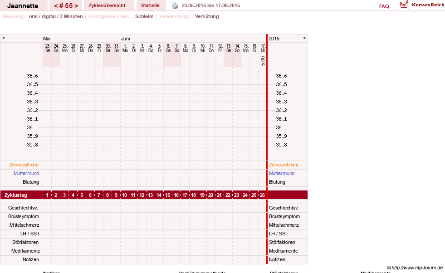Click the left LH / SST row label
This screenshot has height=273, width=445.
(30, 234)
